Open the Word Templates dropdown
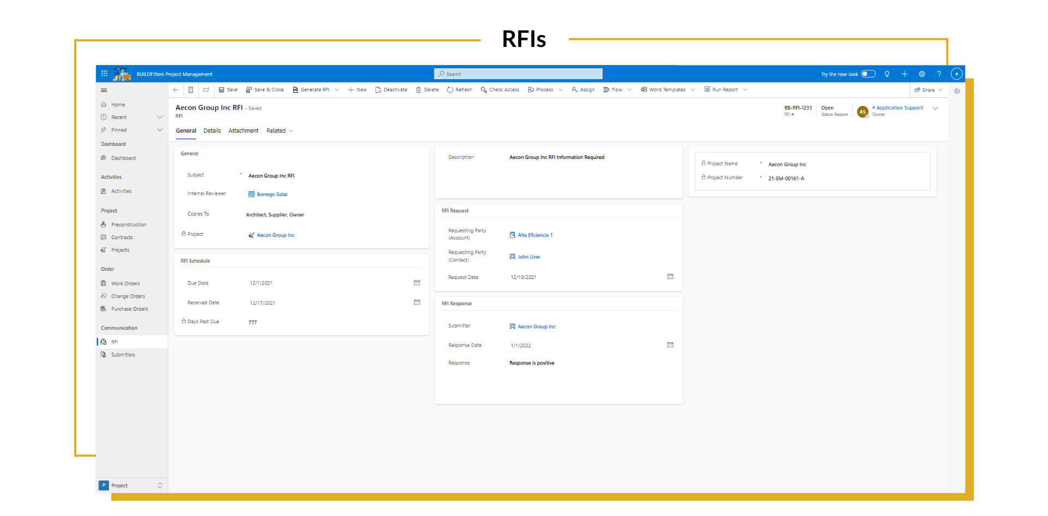Viewport: 1048px width, 516px height. pyautogui.click(x=693, y=90)
